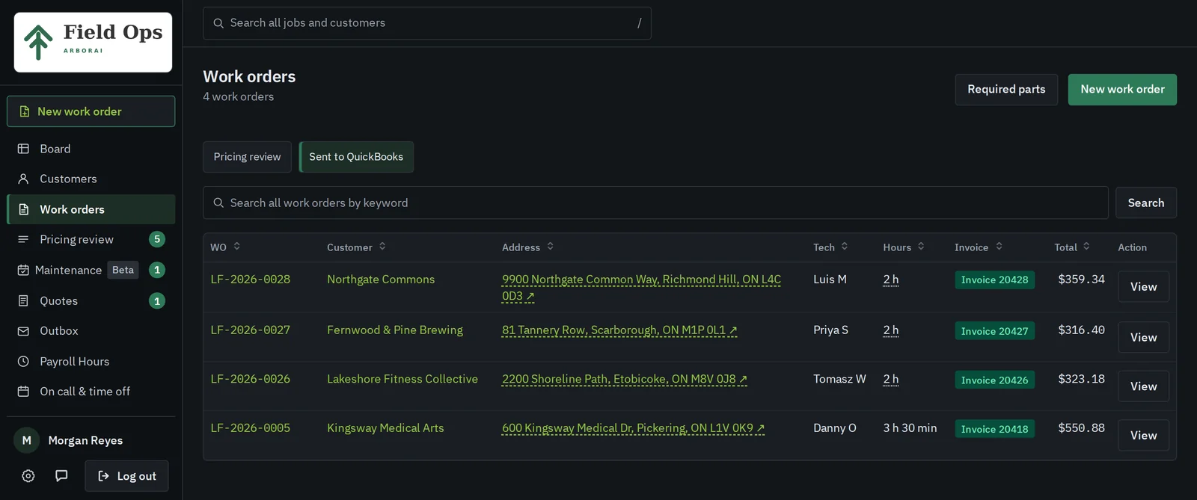Select the Sent to QuickBooks tab
The width and height of the screenshot is (1197, 500).
356,157
